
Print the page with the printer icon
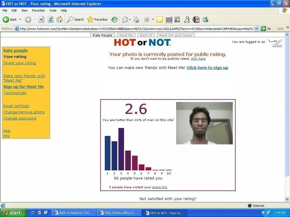click(136, 20)
